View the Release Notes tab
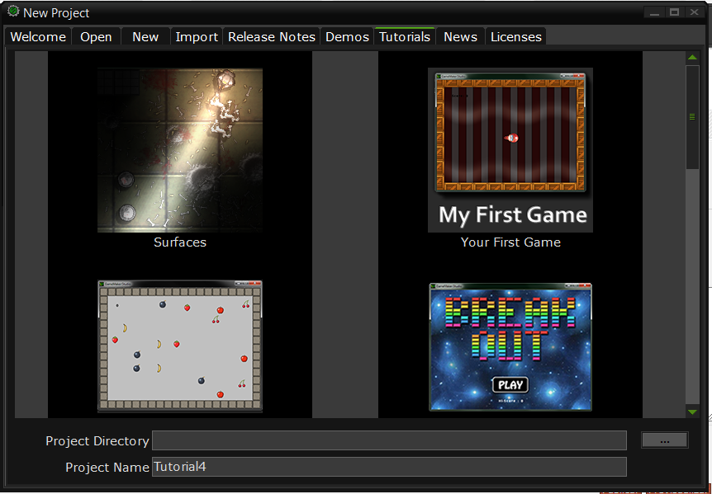Screen dimensions: 712x494 [x=272, y=37]
